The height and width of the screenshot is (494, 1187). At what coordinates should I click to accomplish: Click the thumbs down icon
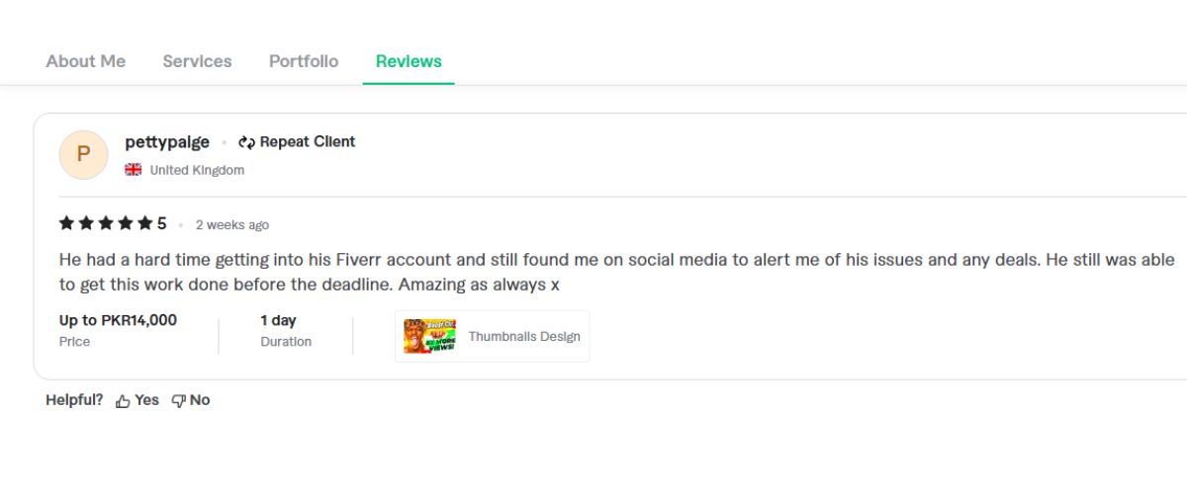179,401
